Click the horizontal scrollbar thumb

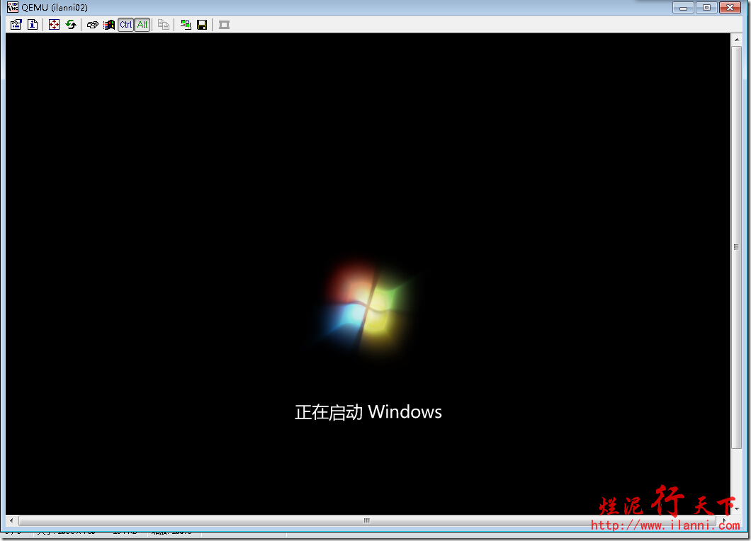[366, 520]
